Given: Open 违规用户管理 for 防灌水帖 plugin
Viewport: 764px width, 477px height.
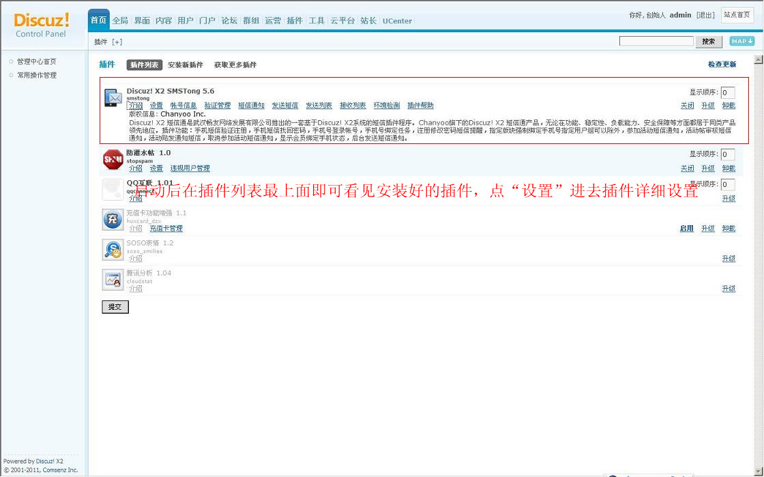Looking at the screenshot, I should 190,168.
